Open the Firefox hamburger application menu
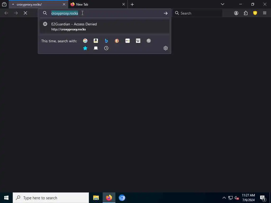 pos(265,13)
